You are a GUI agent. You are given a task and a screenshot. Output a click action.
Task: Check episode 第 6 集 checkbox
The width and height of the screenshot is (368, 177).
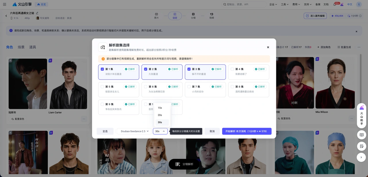coord(145,86)
